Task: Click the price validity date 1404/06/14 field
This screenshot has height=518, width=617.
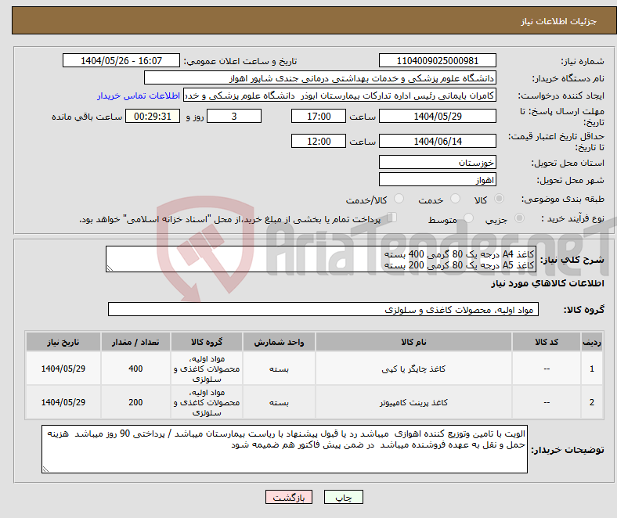Action: pyautogui.click(x=437, y=141)
